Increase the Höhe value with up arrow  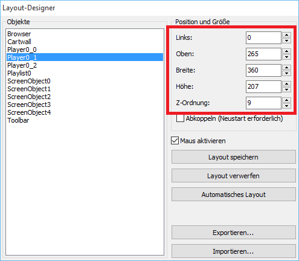286,84
